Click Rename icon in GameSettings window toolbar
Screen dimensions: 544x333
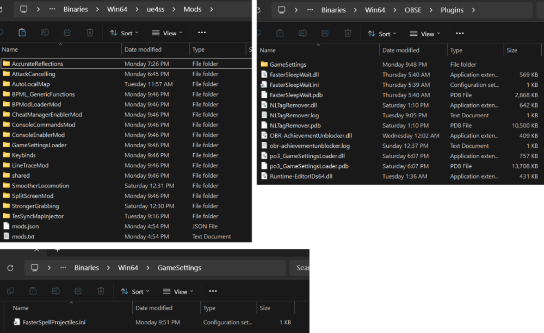click(x=56, y=291)
